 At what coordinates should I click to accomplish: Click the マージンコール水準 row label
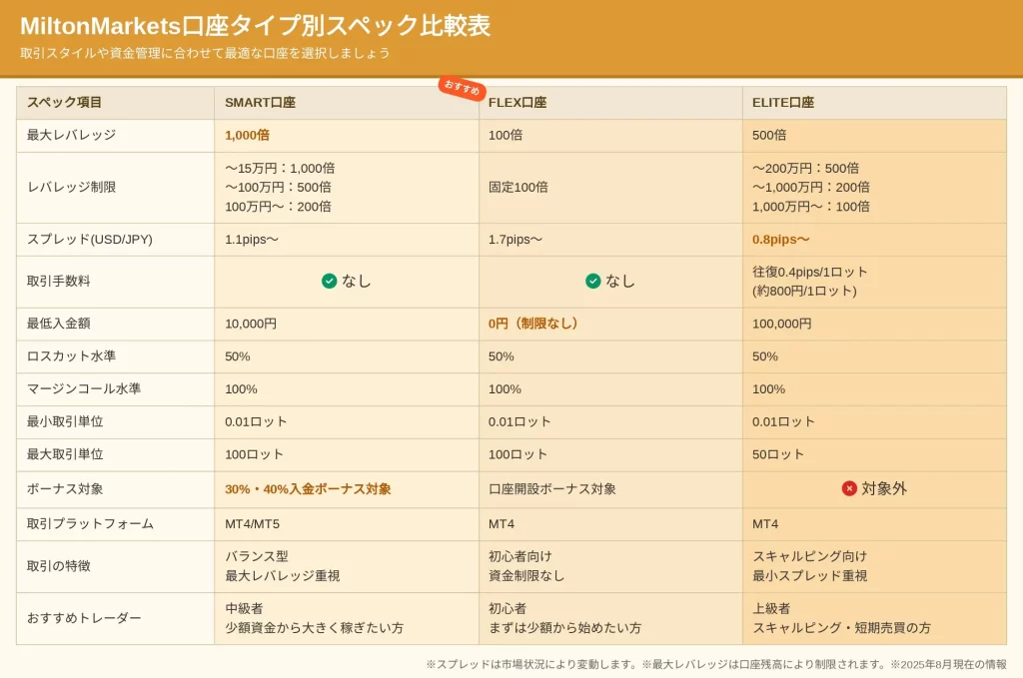pos(84,389)
